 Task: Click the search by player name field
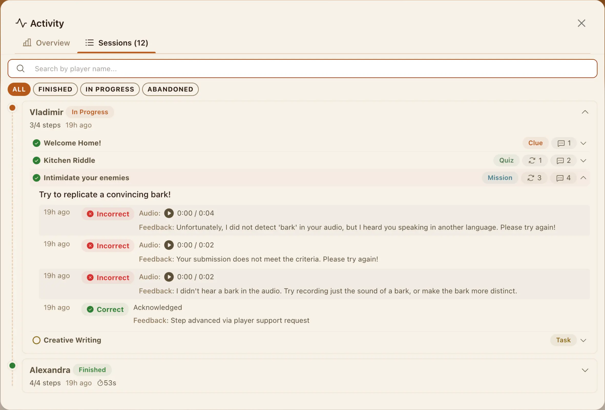coord(302,69)
